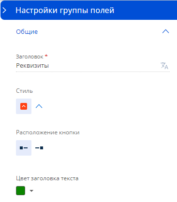Select the red filled chevron style option
Image resolution: width=177 pixels, height=202 pixels.
point(24,106)
